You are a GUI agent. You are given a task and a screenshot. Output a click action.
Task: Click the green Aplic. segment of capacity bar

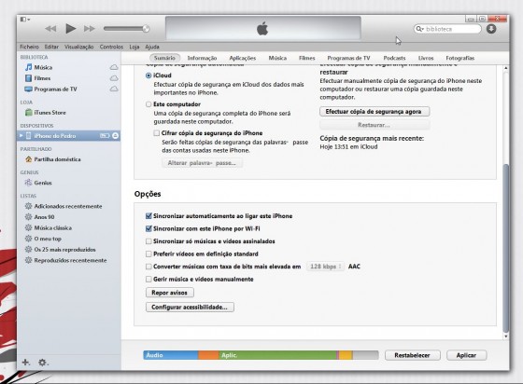click(x=277, y=355)
